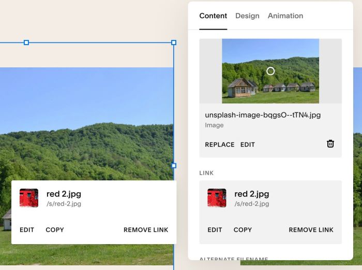Click red 2.jpg thumbnail in LINK section
This screenshot has width=362, height=270.
217,198
